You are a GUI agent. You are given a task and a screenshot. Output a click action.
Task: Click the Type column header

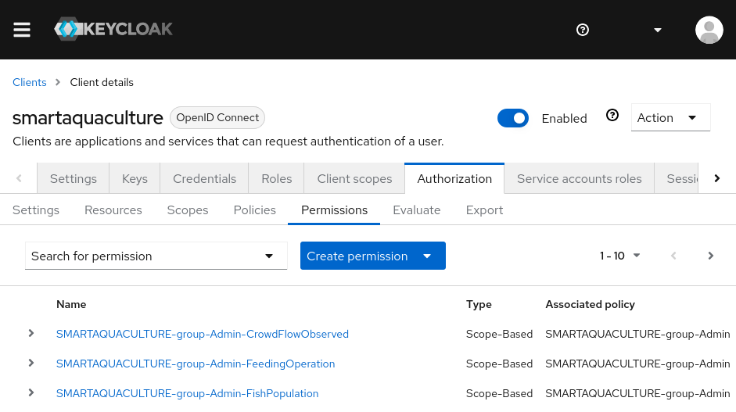(479, 304)
